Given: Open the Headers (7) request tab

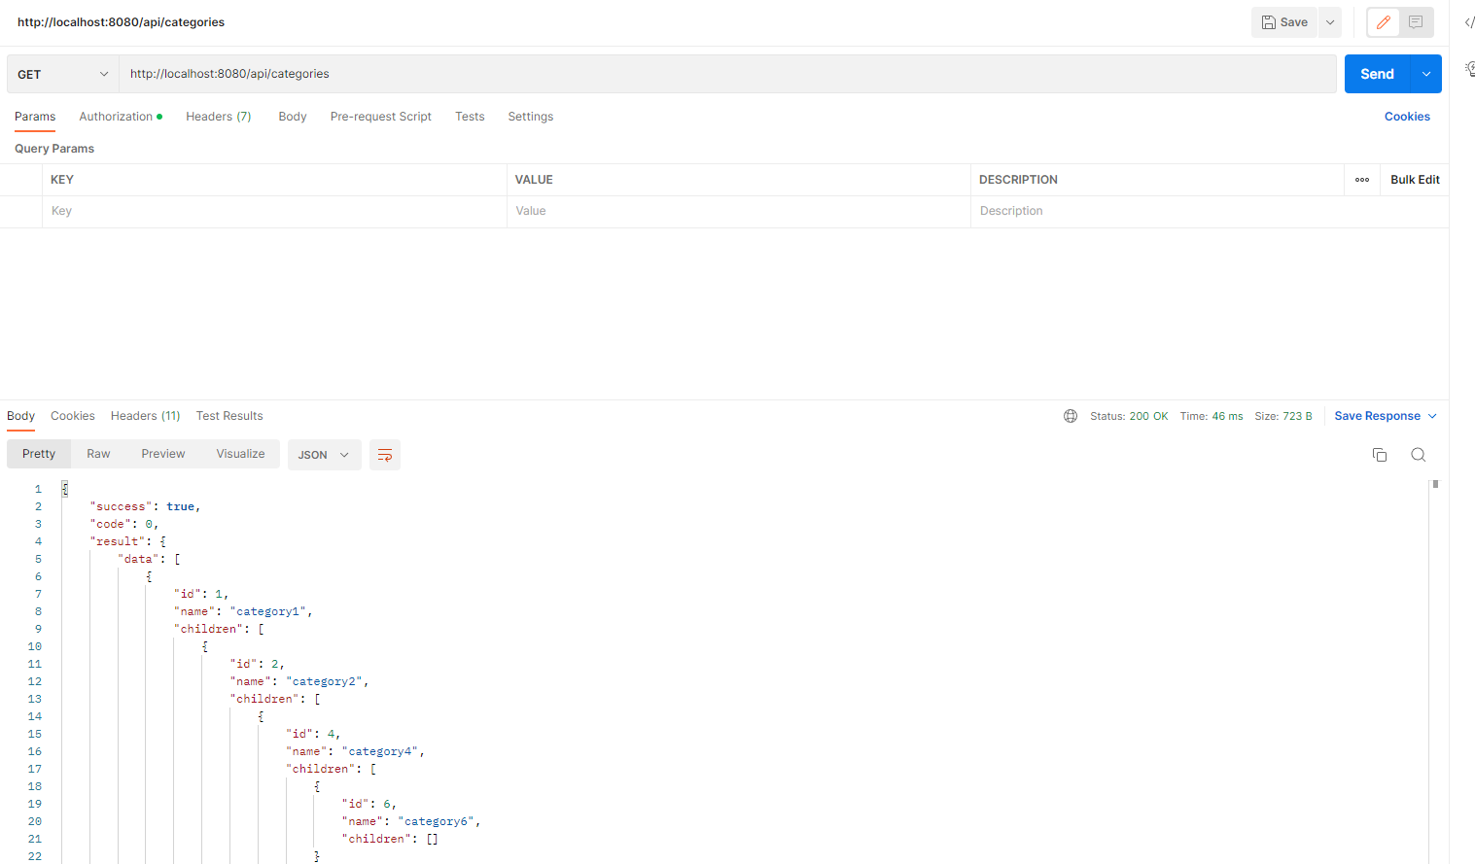Looking at the screenshot, I should tap(219, 117).
